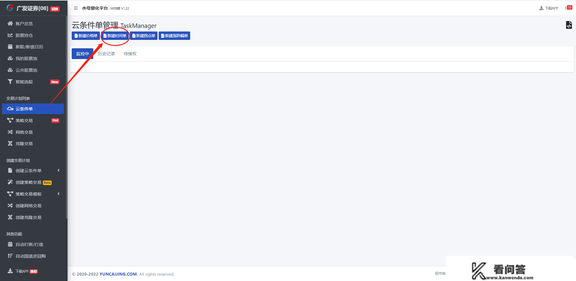Toggle the hamburger menu icon in header
The width and height of the screenshot is (576, 281).
(76, 8)
